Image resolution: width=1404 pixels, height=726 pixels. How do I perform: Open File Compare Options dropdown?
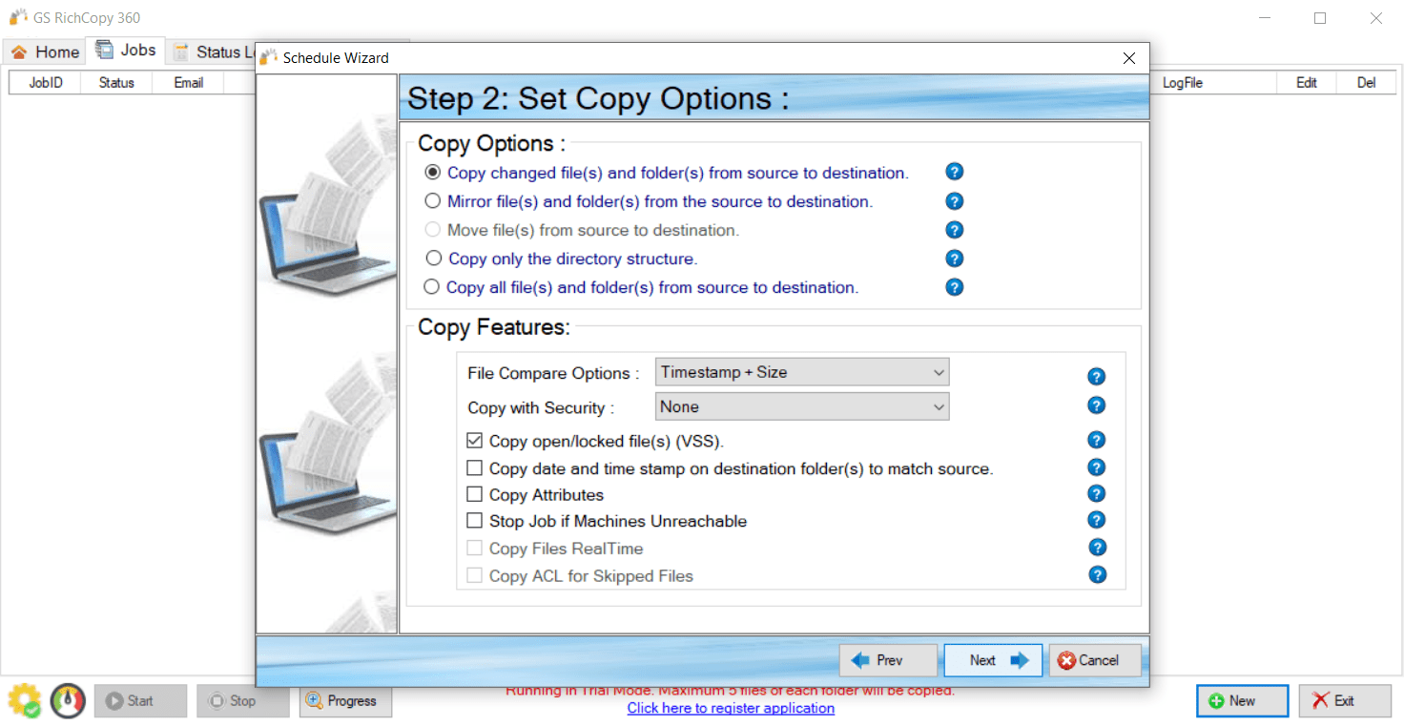(802, 372)
